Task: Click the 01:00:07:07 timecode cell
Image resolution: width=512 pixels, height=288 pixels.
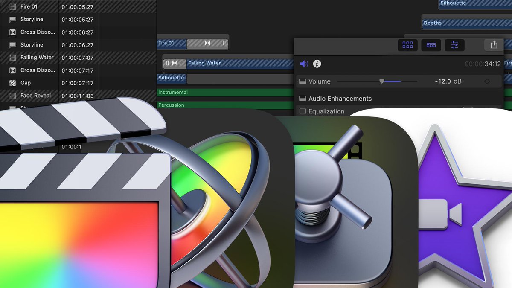Action: [x=77, y=58]
